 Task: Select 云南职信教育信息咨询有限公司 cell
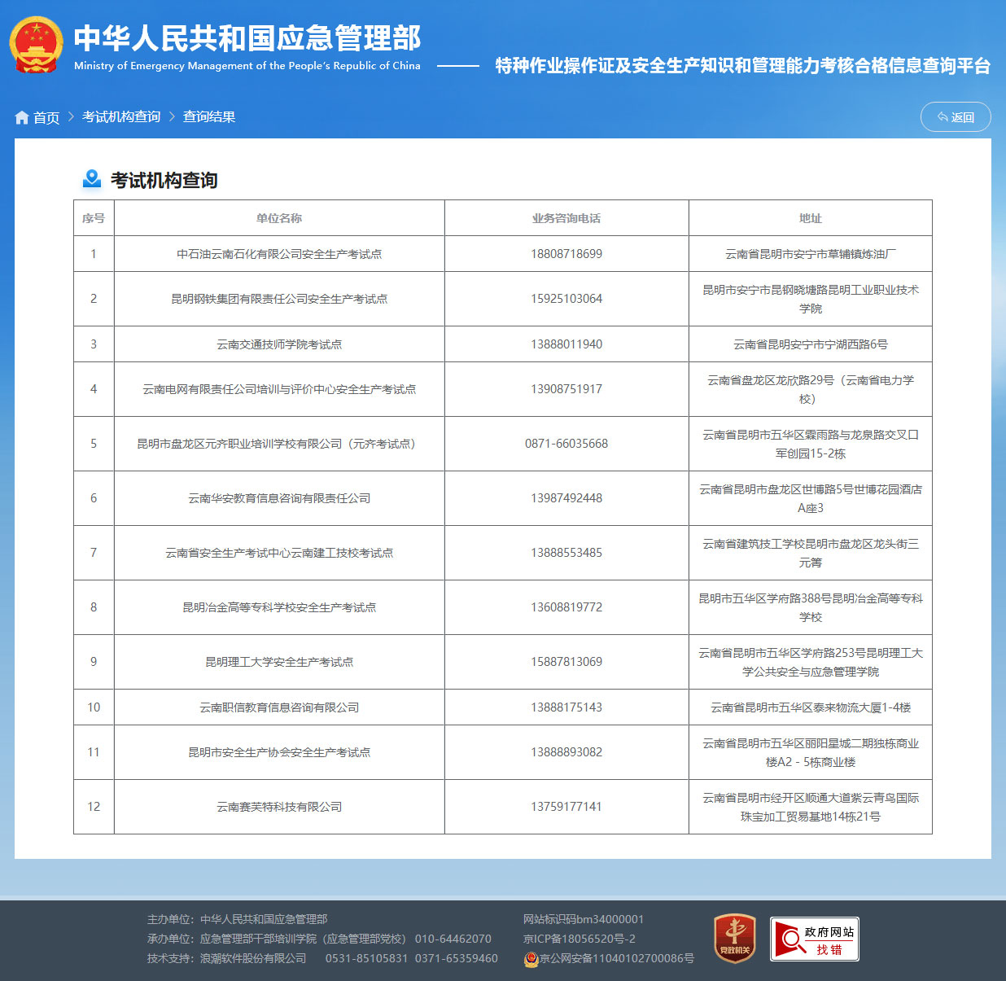[279, 707]
